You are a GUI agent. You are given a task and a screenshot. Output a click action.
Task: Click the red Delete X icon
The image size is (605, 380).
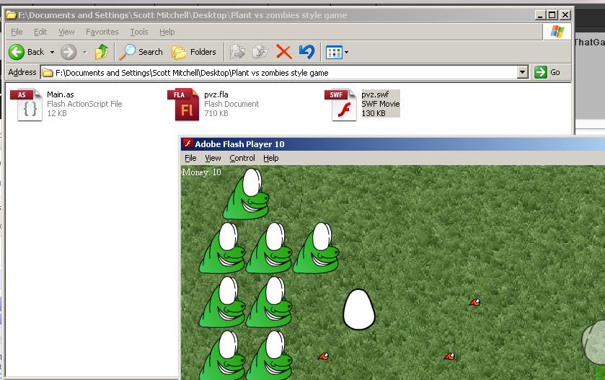pyautogui.click(x=283, y=52)
